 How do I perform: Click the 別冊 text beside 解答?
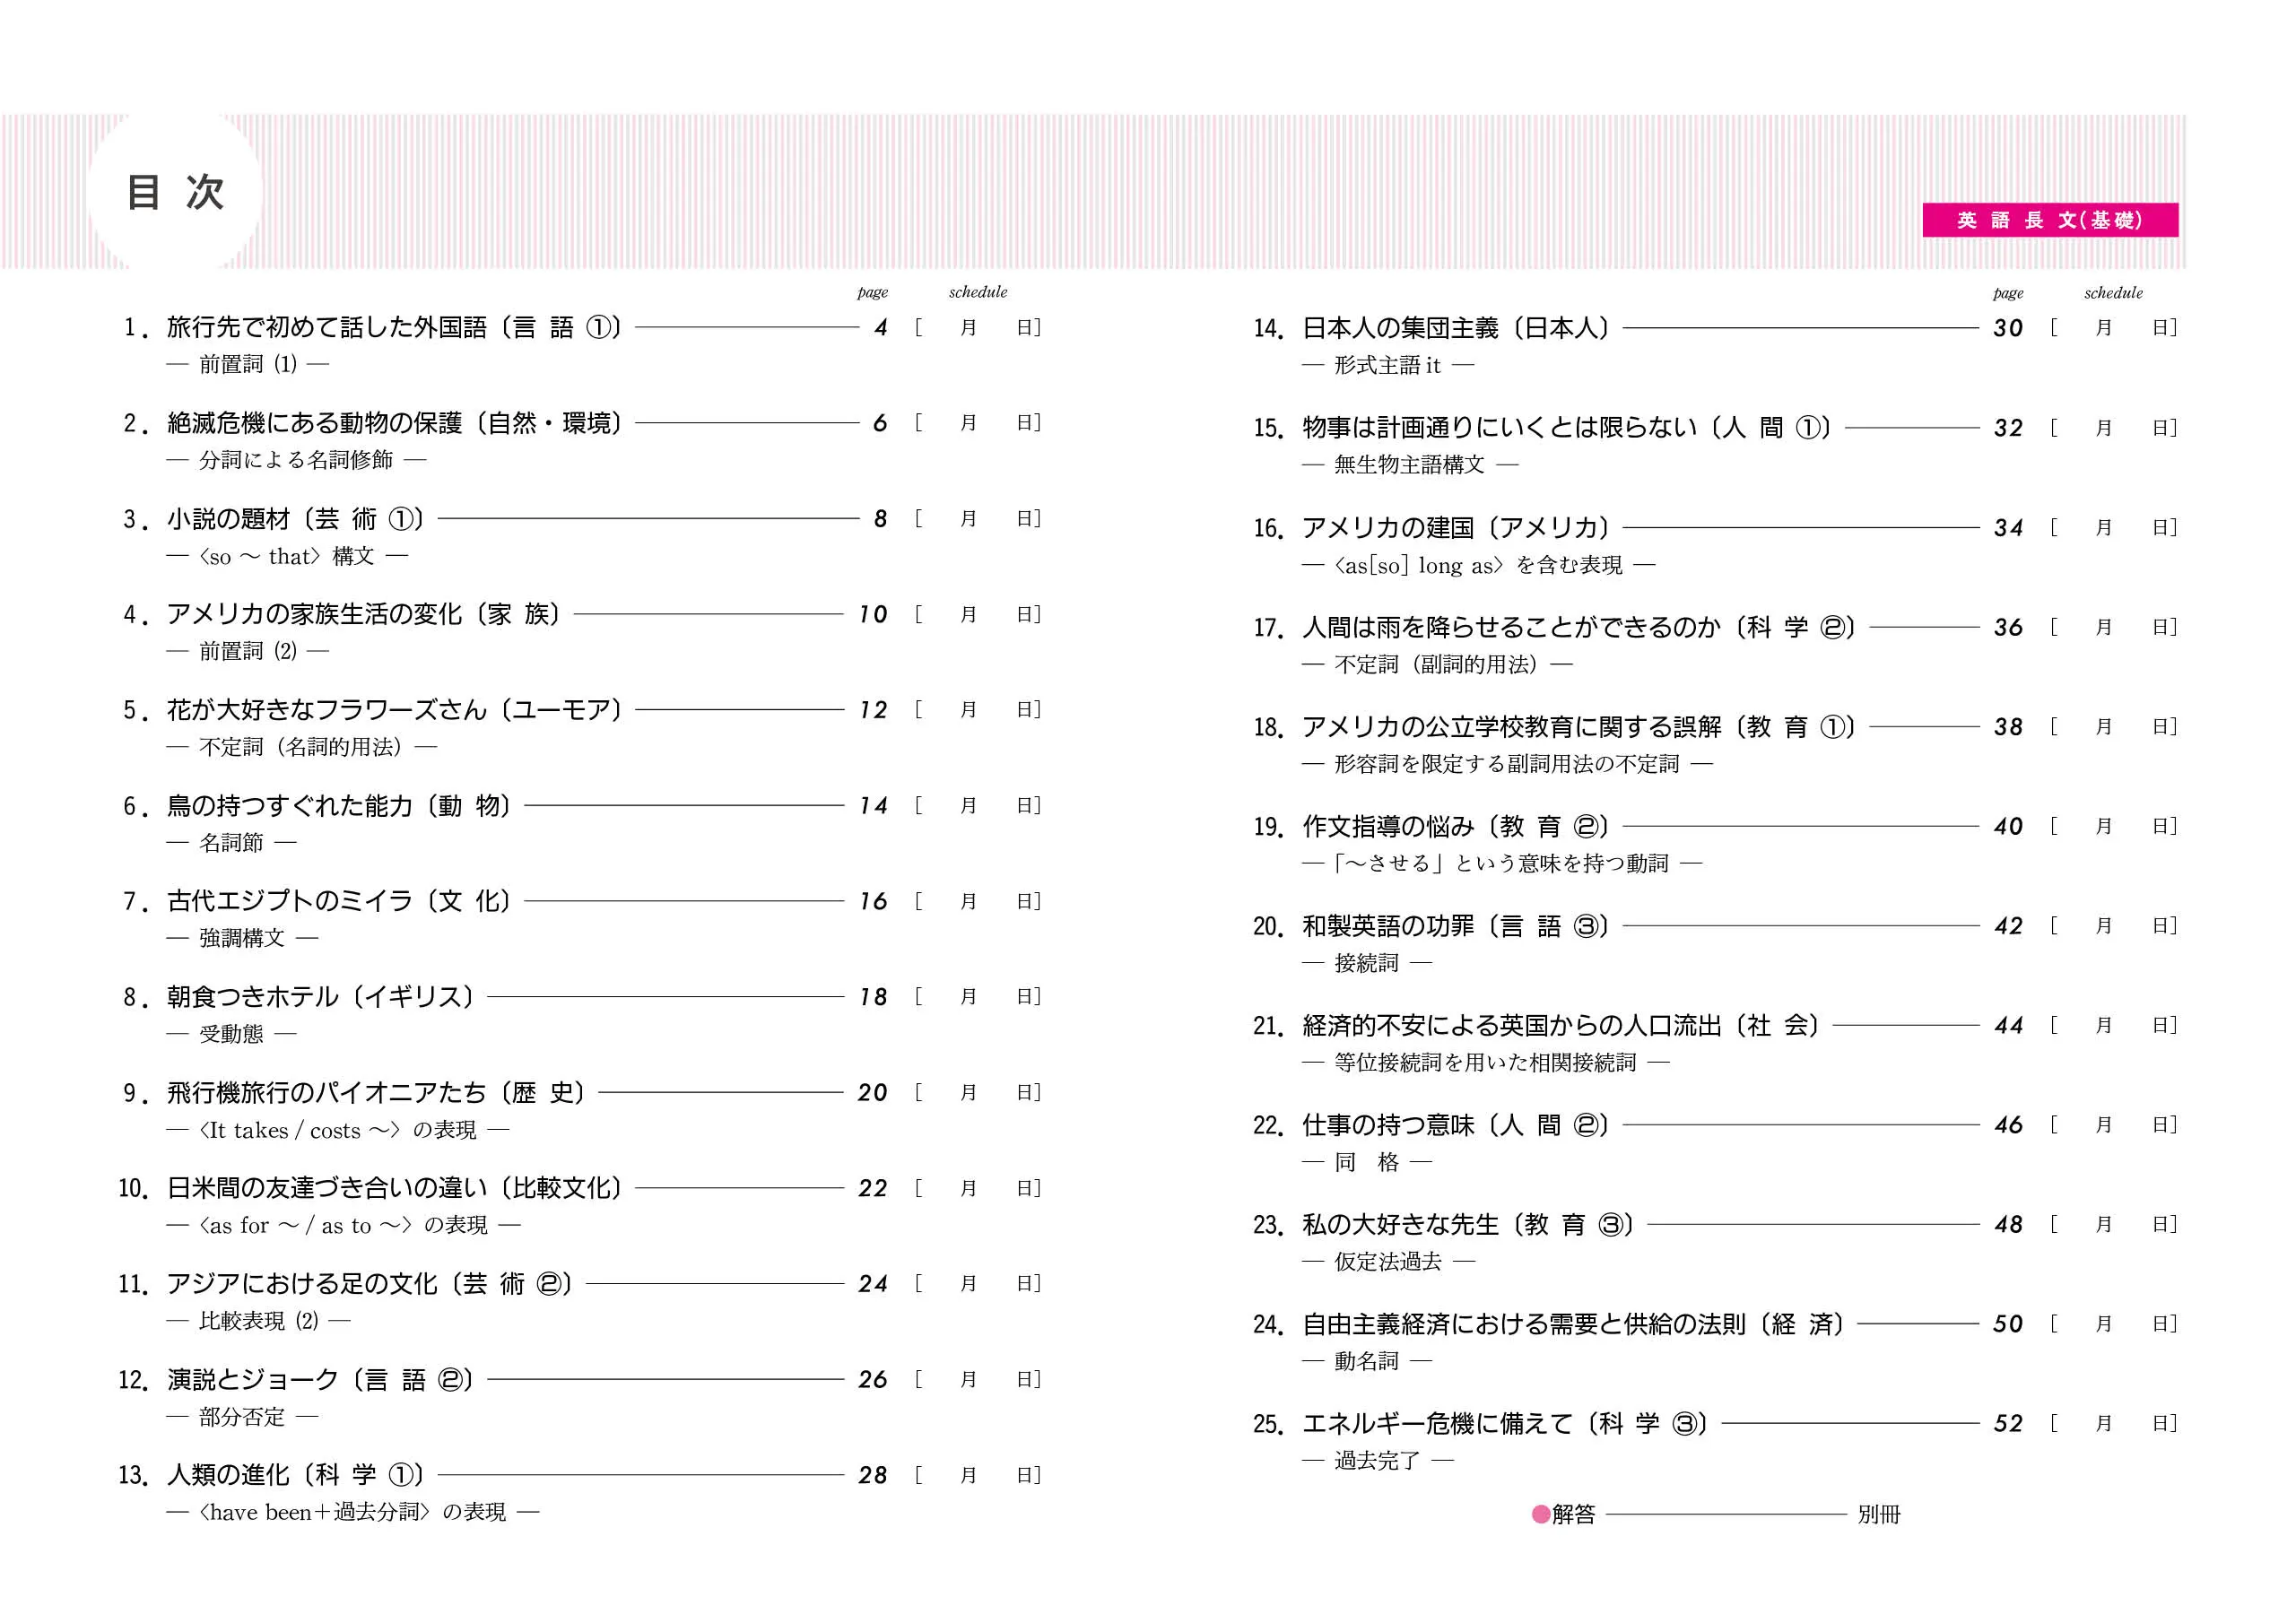pyautogui.click(x=1878, y=1514)
